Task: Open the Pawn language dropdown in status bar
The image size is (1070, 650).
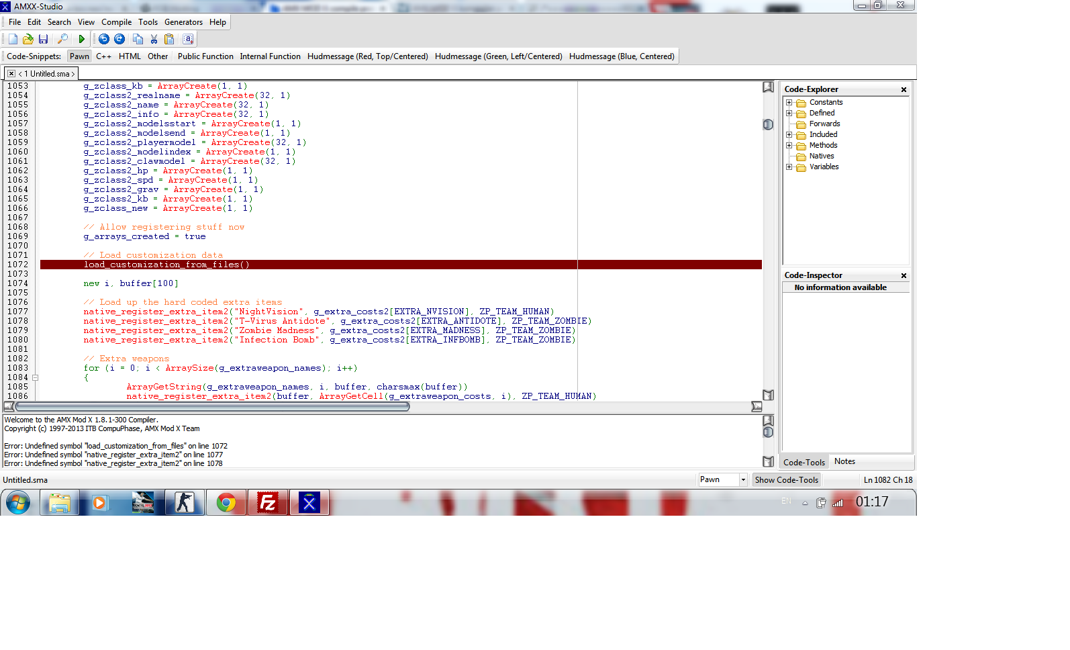Action: point(743,479)
